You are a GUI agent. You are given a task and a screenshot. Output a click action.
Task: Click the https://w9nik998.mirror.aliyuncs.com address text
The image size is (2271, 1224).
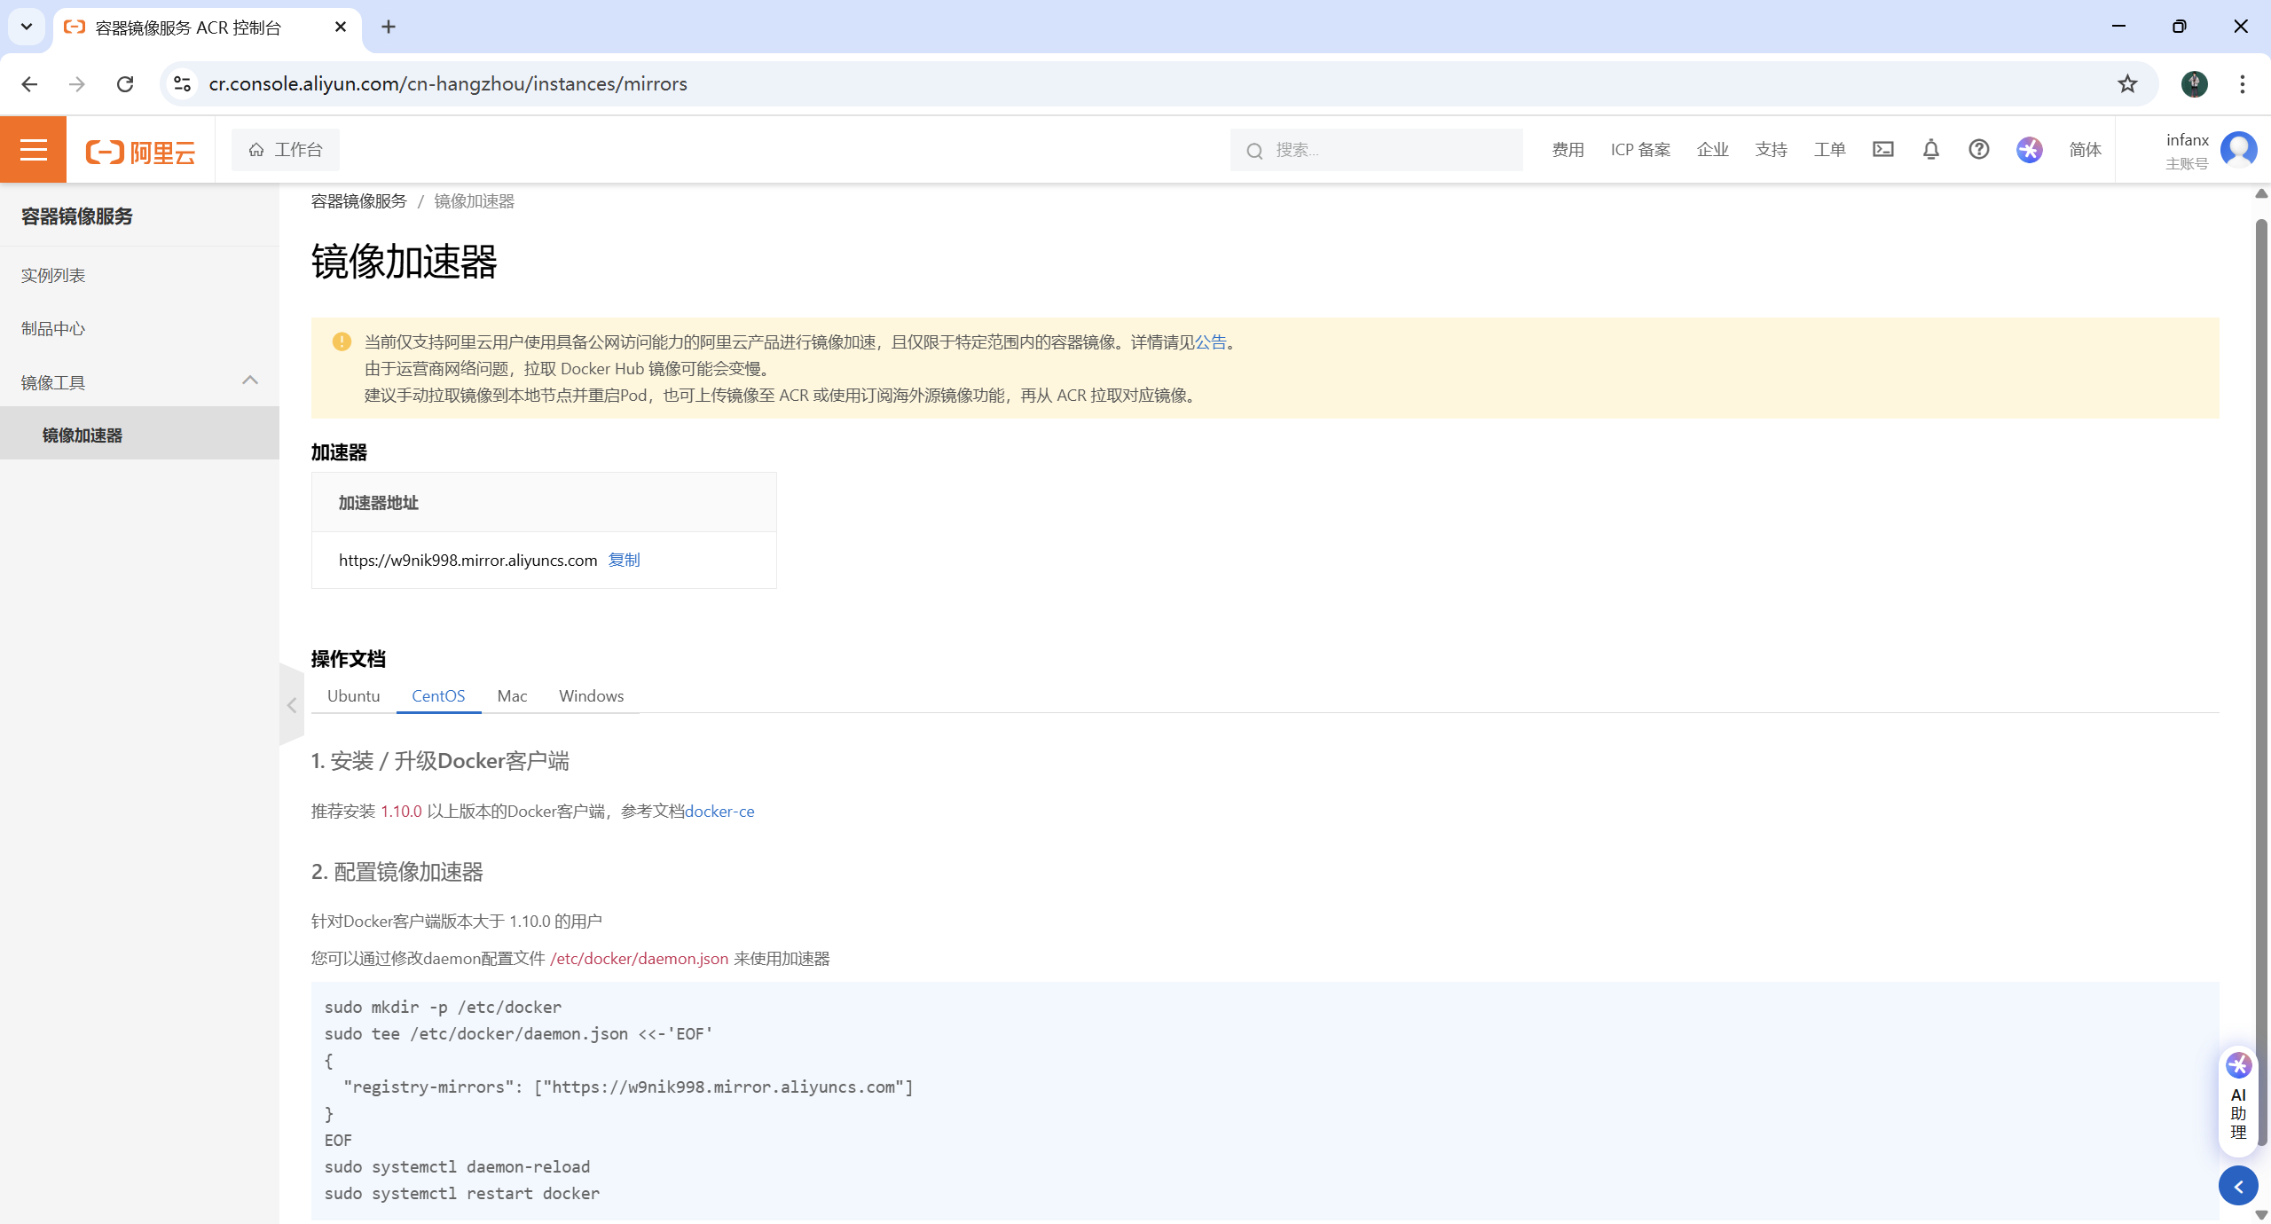pos(468,560)
